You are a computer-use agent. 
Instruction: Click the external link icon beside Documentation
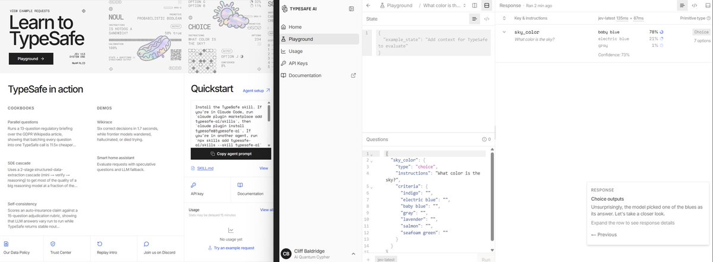pyautogui.click(x=354, y=75)
